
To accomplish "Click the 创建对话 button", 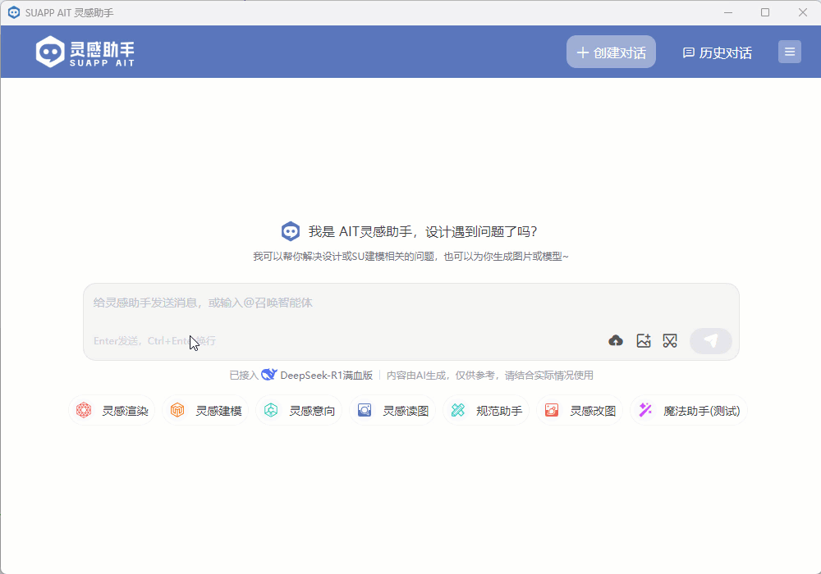I will [611, 52].
